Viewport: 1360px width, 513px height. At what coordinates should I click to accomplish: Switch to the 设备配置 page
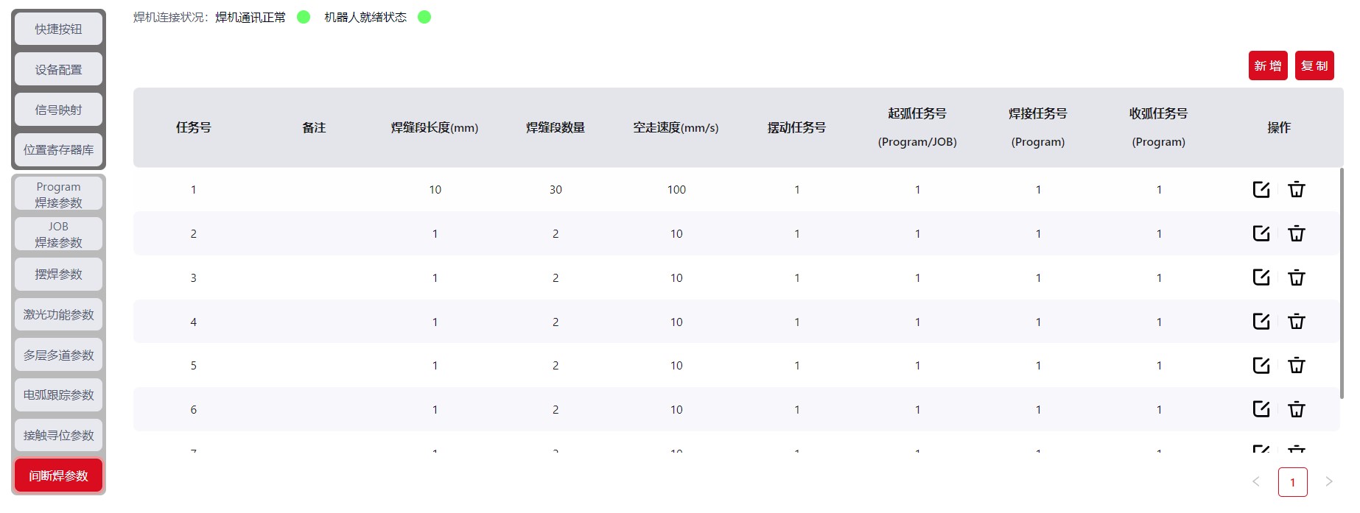click(x=58, y=69)
